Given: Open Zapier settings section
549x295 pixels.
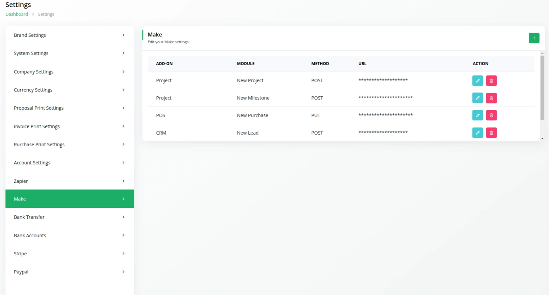Looking at the screenshot, I should click(70, 181).
